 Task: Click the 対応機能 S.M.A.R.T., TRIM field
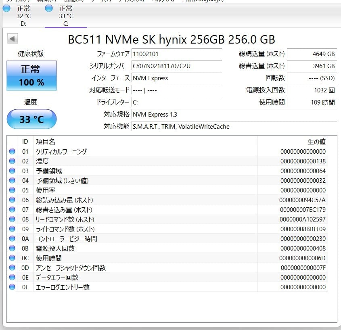click(x=234, y=127)
